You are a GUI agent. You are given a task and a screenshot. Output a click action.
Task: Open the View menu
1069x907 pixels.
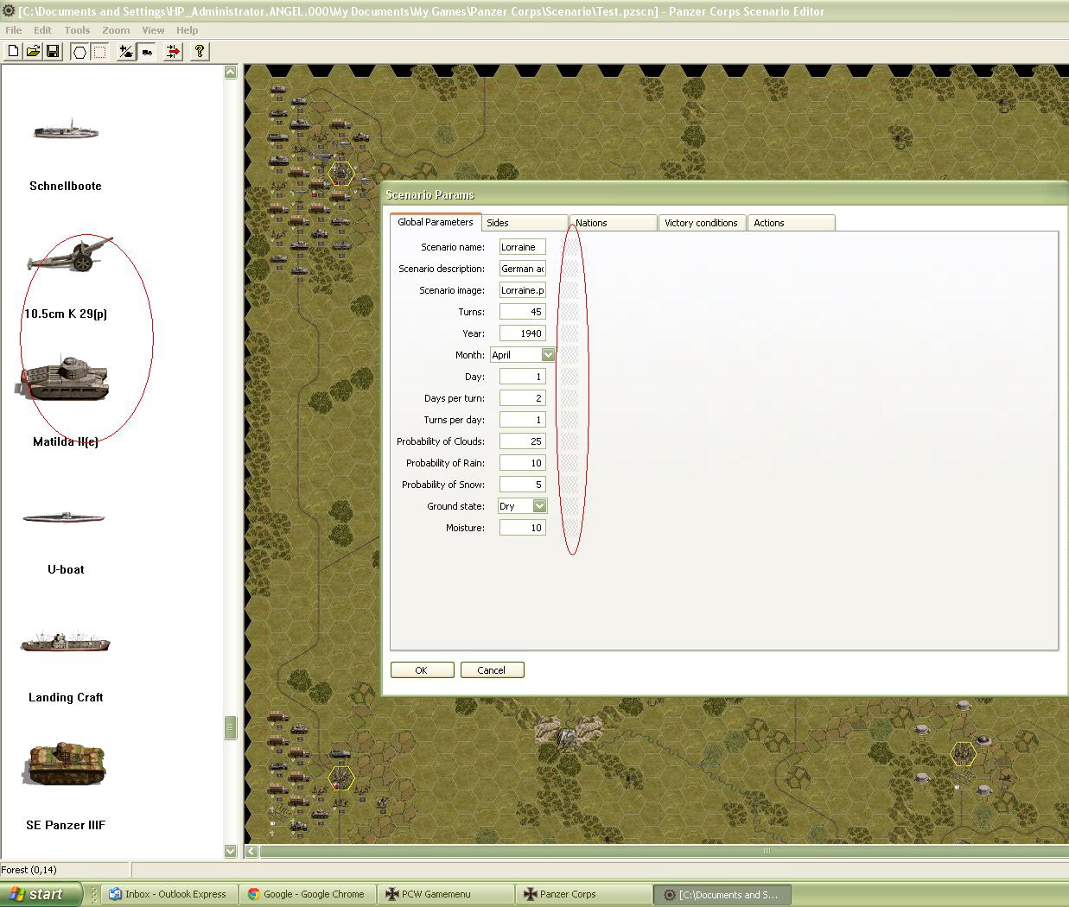pyautogui.click(x=153, y=29)
